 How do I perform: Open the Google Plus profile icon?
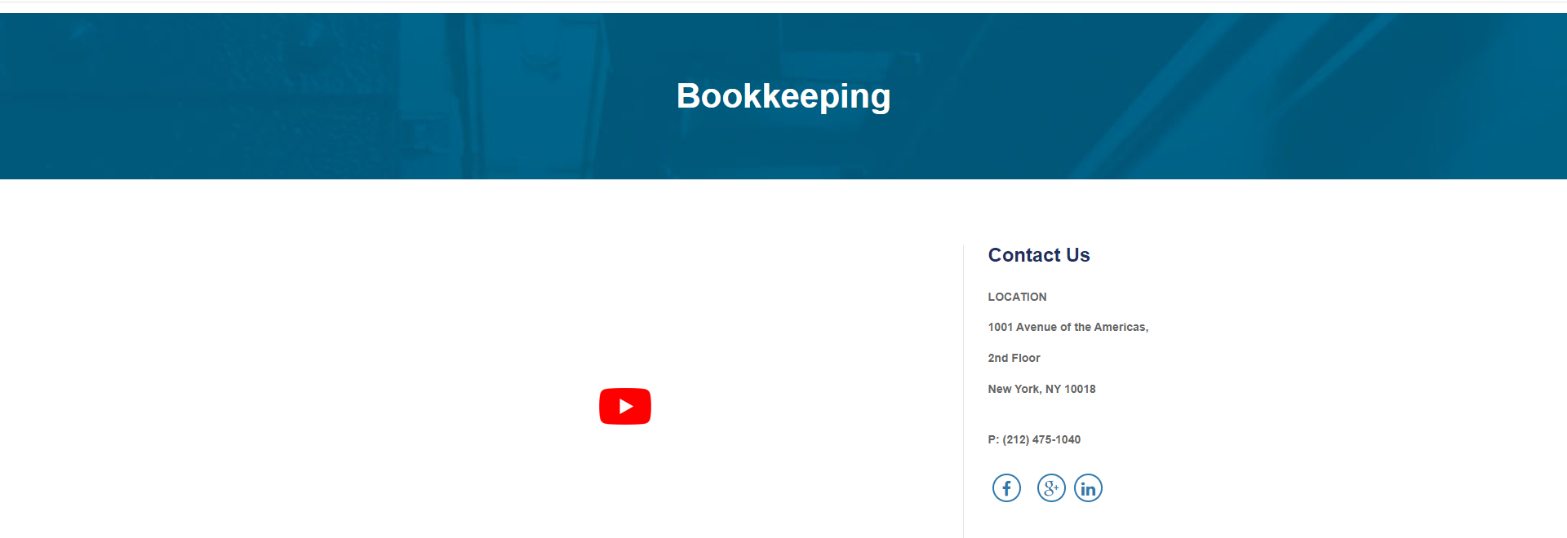[x=1051, y=488]
